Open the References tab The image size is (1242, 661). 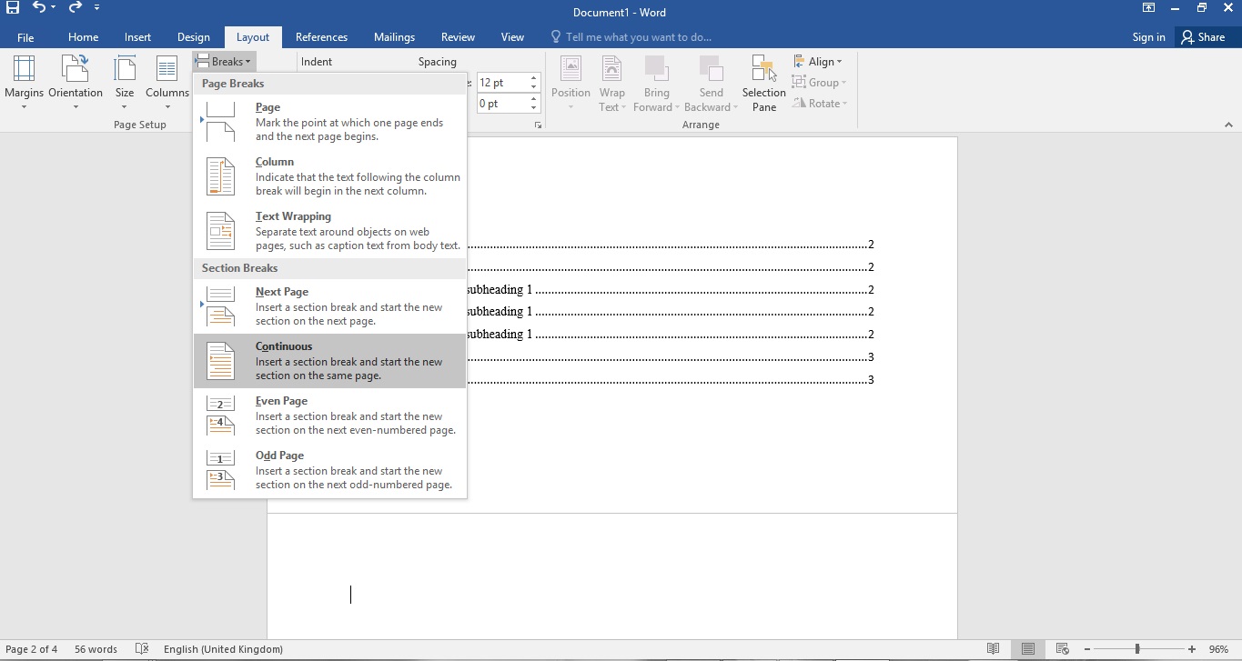click(321, 37)
